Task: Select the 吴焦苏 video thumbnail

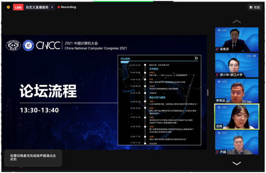Action: click(236, 39)
